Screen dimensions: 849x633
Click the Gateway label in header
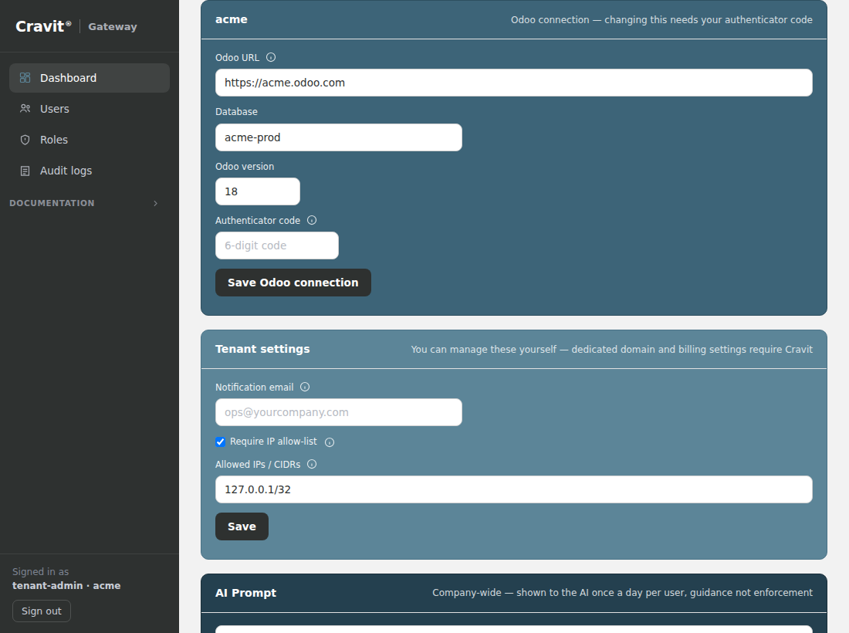point(113,26)
